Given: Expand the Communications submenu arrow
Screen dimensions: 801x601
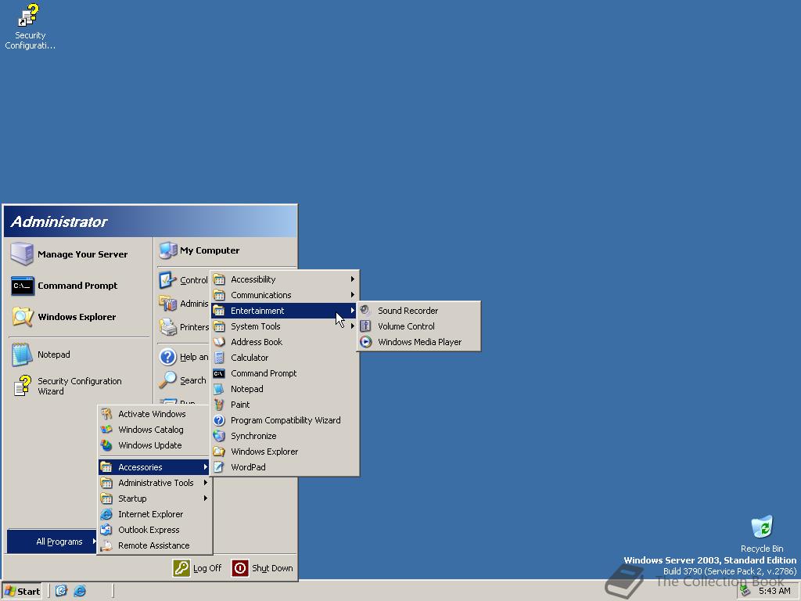Looking at the screenshot, I should click(352, 295).
